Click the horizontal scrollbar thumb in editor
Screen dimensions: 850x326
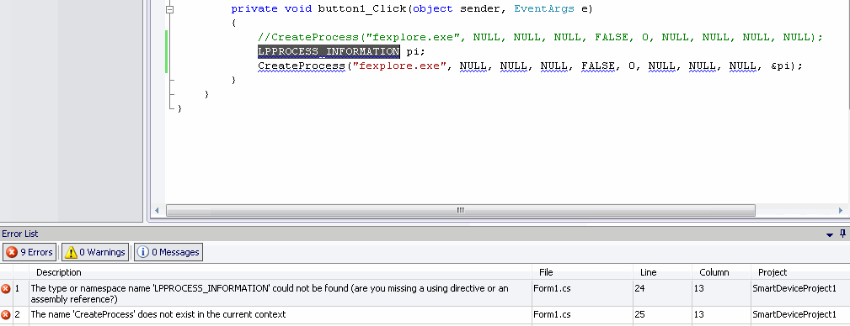pyautogui.click(x=460, y=210)
